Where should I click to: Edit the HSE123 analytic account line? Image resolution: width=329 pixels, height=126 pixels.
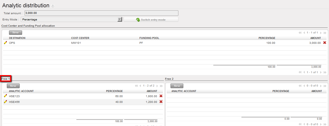coord(5,96)
